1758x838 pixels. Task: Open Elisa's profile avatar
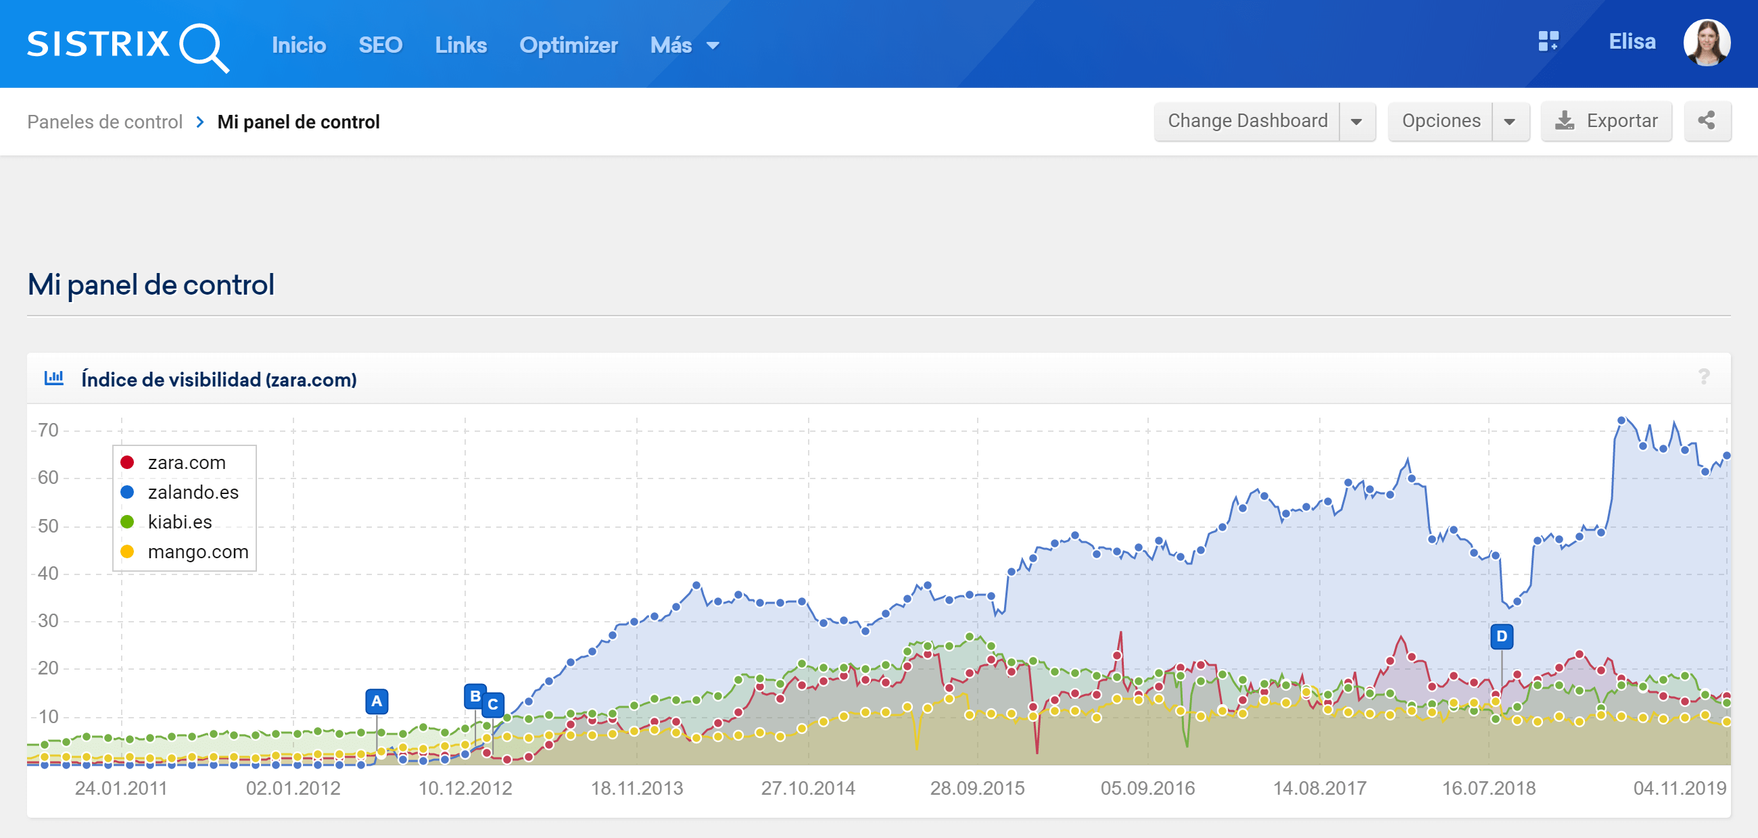pyautogui.click(x=1706, y=43)
